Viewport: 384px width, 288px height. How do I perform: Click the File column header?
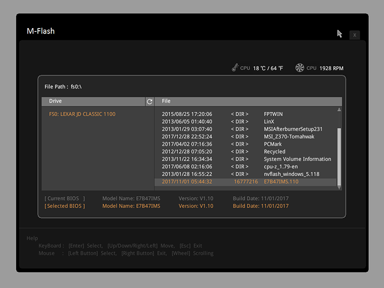248,101
